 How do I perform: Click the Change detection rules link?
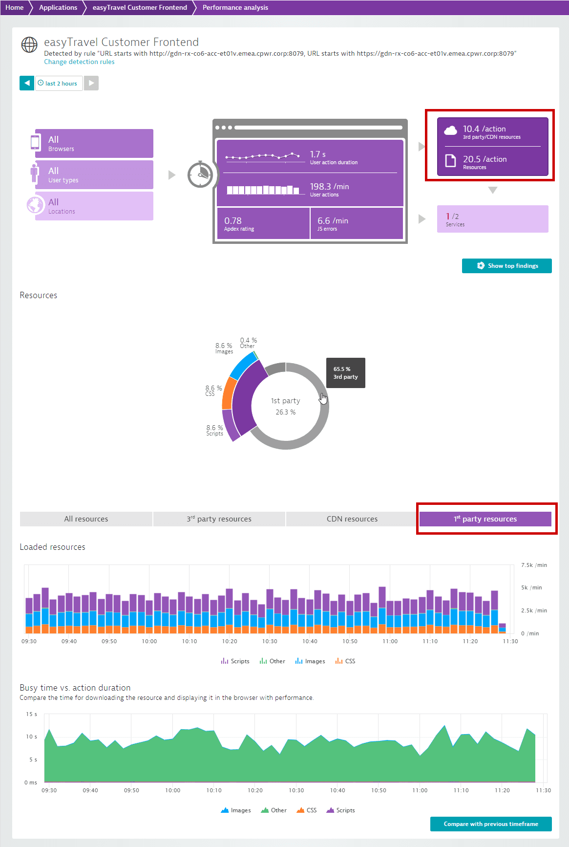tap(79, 62)
